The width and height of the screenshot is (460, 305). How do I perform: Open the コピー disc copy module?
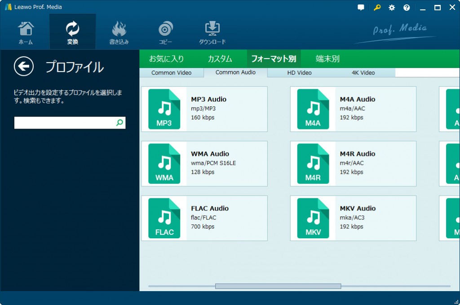click(165, 32)
